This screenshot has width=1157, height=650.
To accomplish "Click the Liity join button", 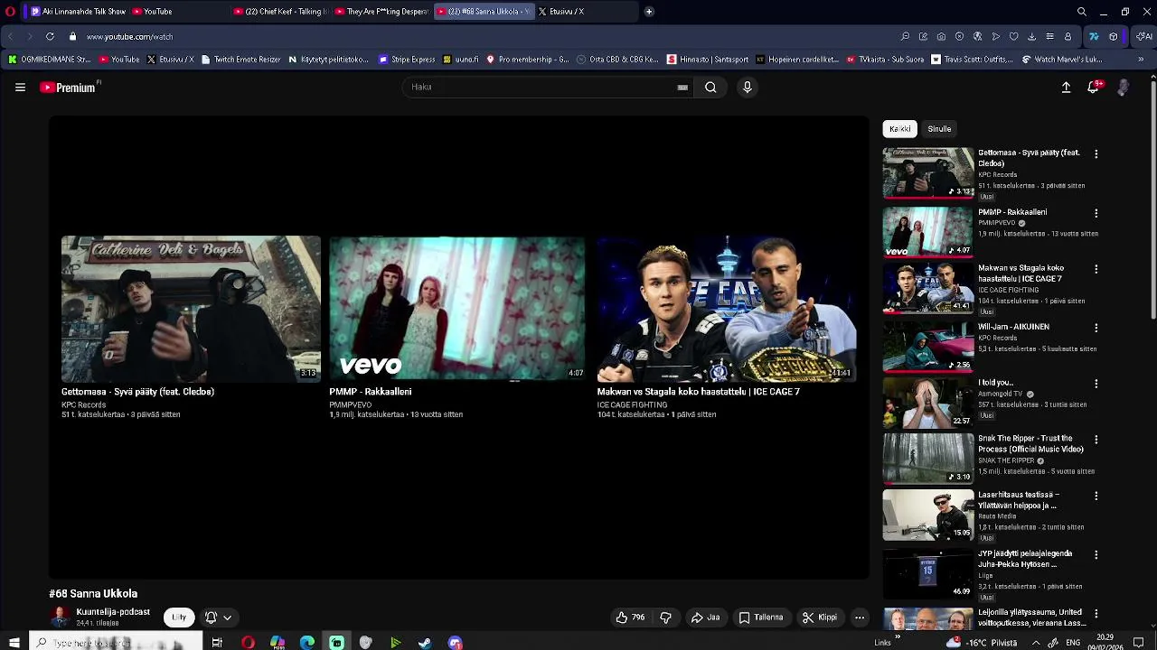I will tap(179, 617).
